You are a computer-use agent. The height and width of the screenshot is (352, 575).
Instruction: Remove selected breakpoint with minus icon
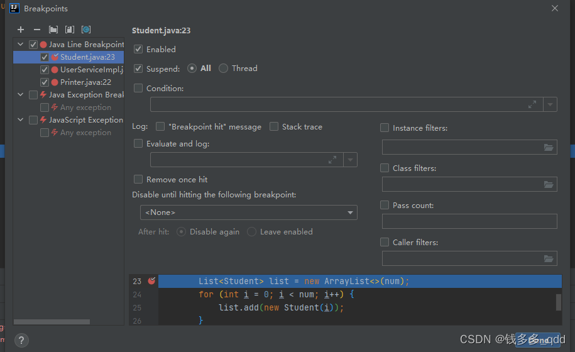click(x=37, y=30)
